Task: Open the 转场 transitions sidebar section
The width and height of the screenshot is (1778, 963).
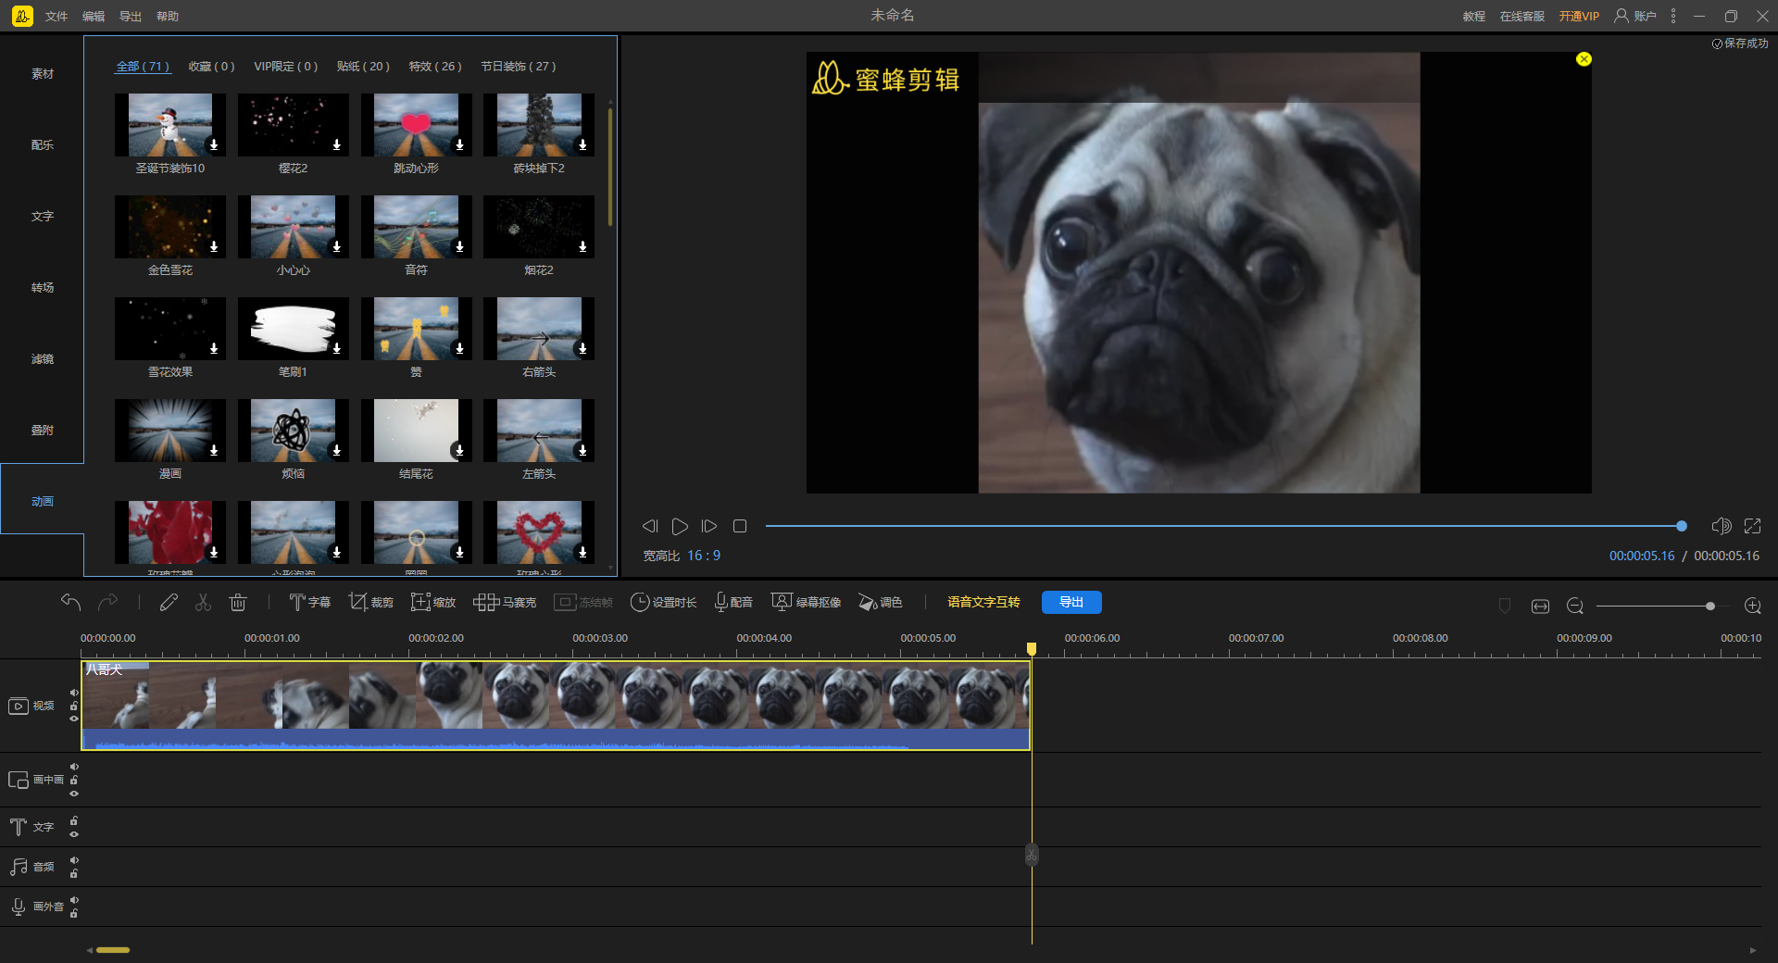Action: (x=43, y=288)
